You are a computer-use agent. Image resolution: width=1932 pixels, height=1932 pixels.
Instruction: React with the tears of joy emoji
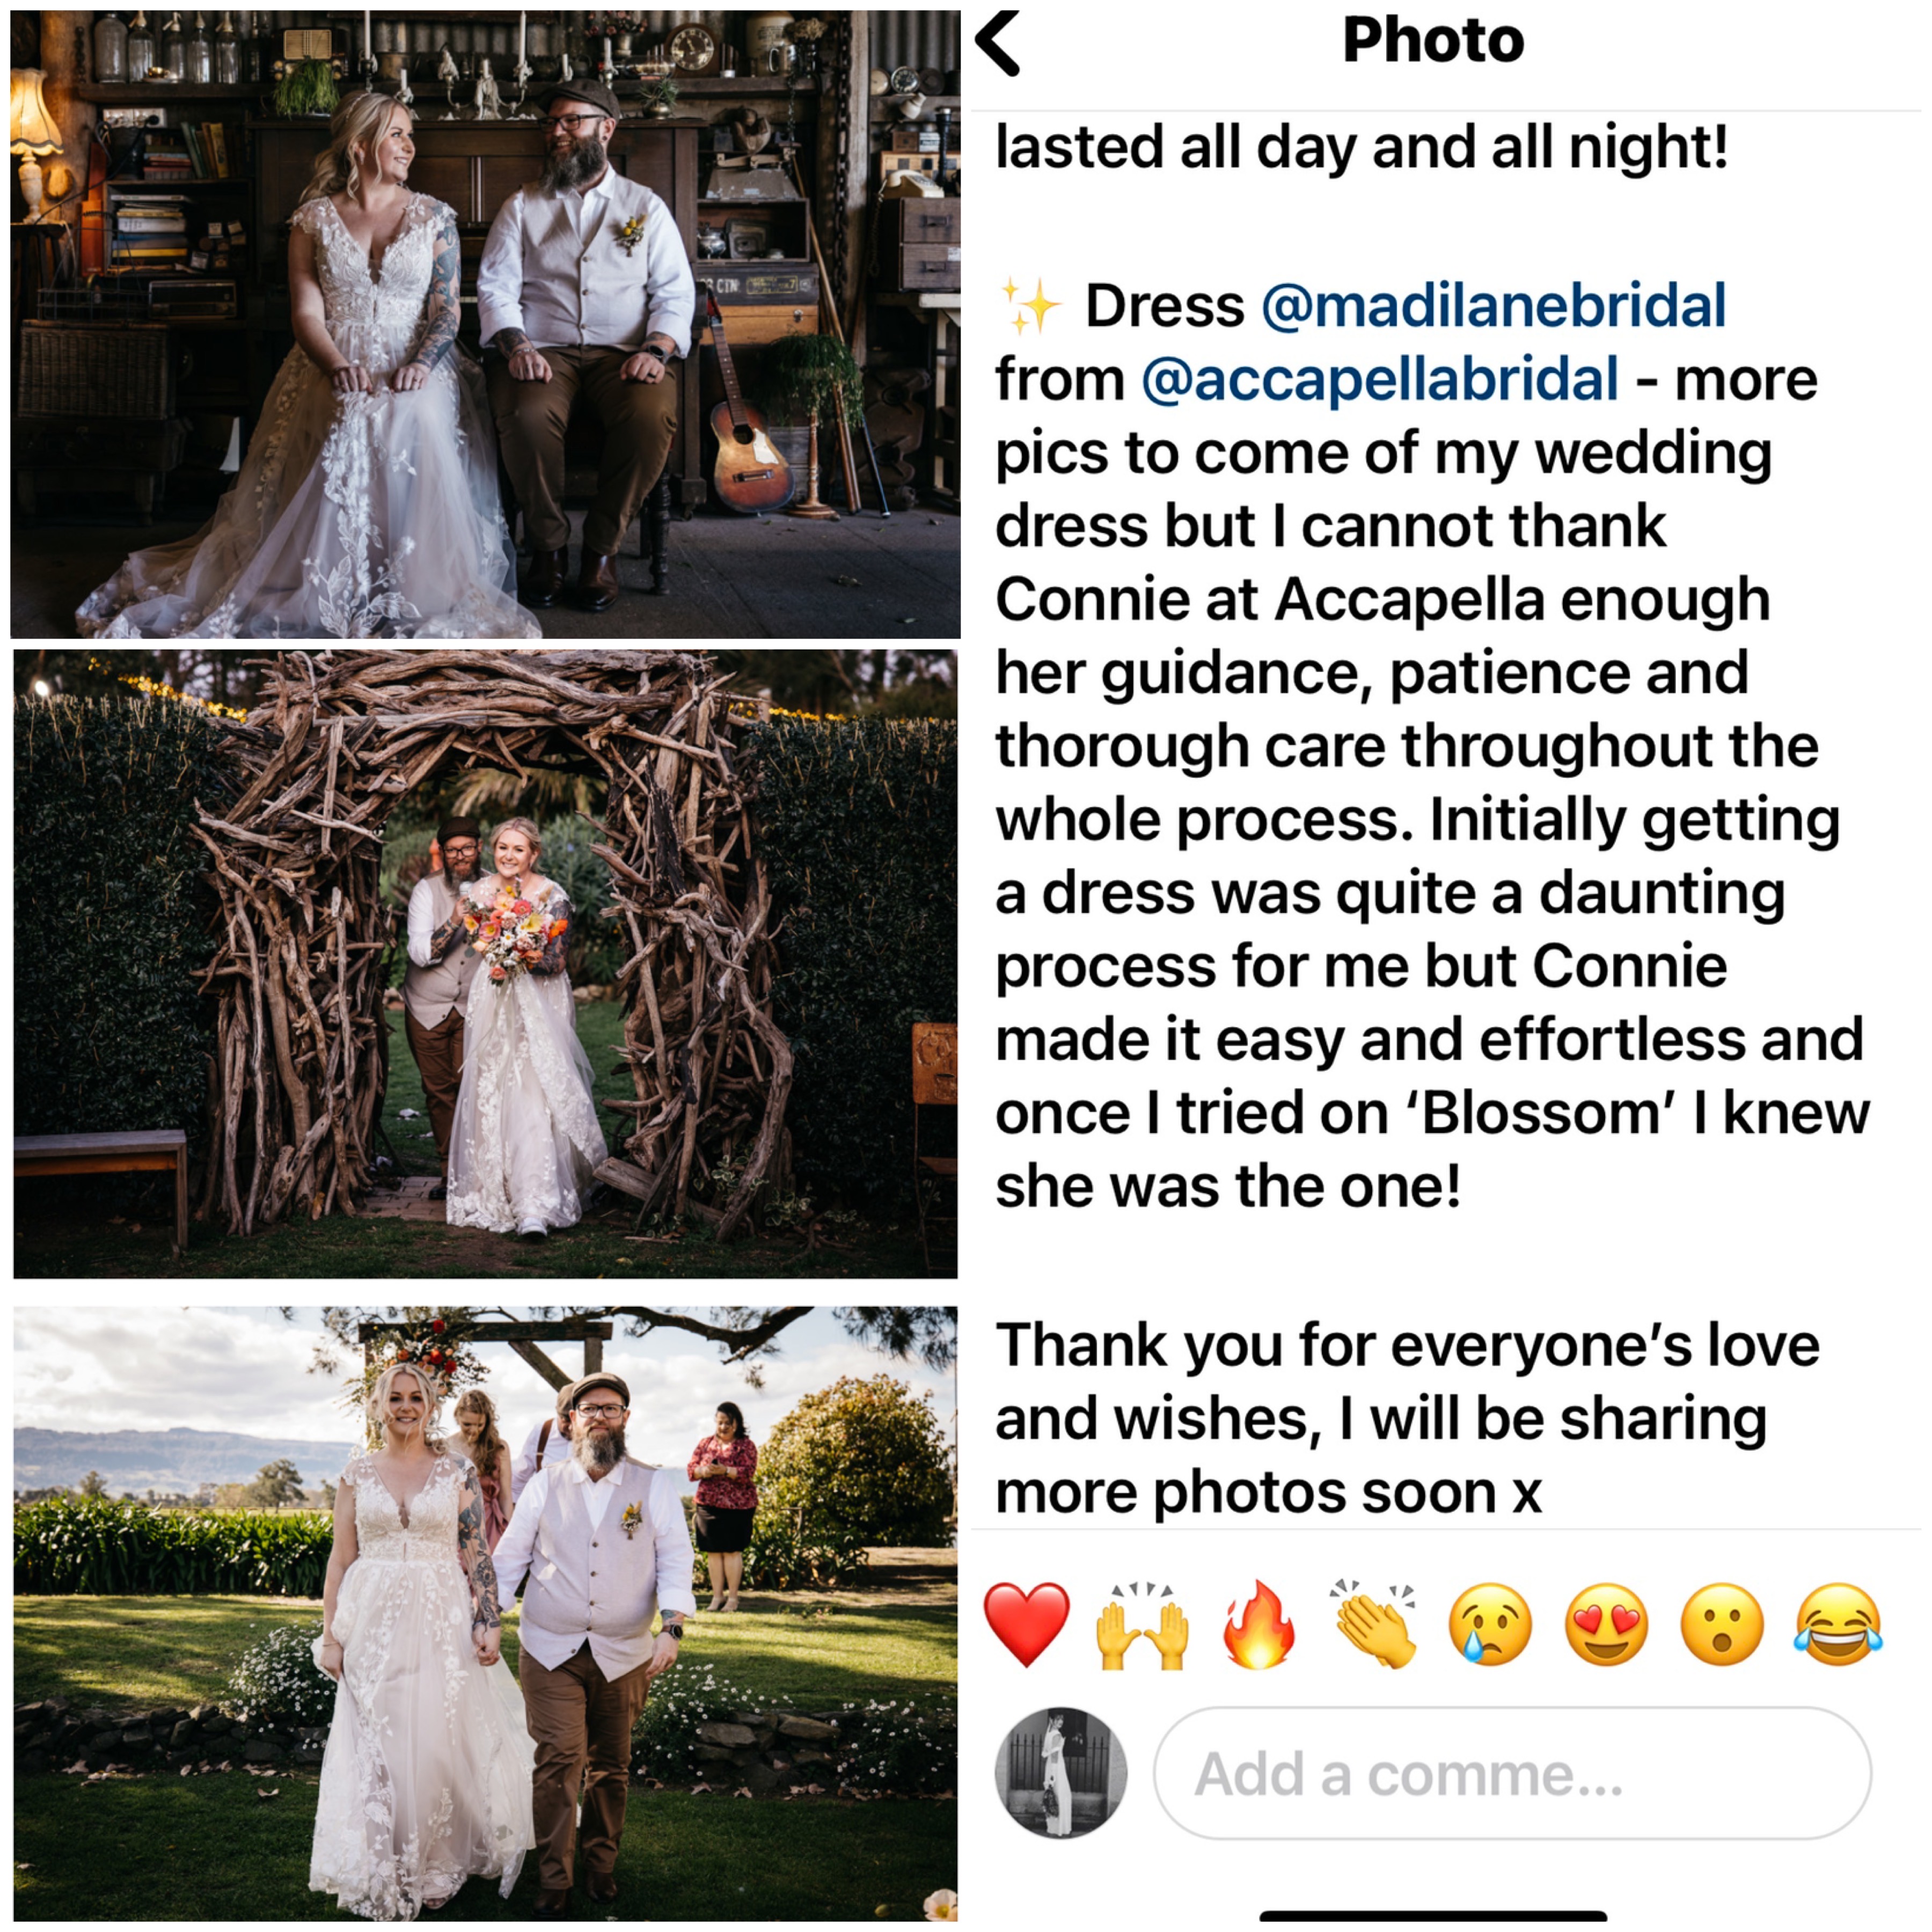tap(1839, 1624)
